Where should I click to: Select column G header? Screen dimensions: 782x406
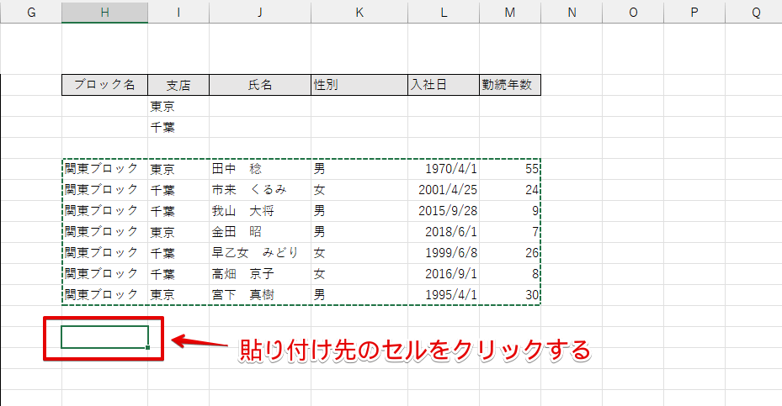click(x=31, y=12)
